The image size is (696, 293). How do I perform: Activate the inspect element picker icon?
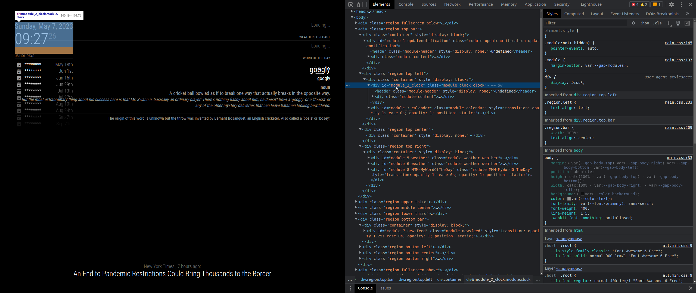pyautogui.click(x=351, y=5)
